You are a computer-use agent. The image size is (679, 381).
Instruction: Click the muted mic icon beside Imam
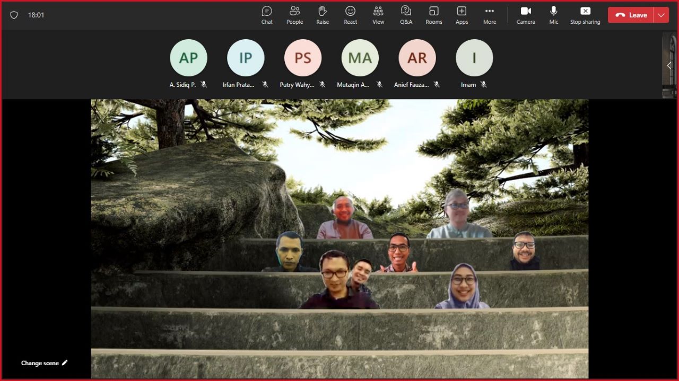pyautogui.click(x=483, y=84)
